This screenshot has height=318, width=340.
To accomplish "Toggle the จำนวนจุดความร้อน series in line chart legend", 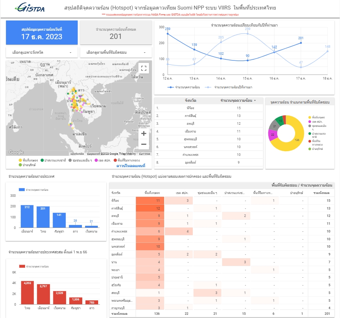I will point(184,87).
